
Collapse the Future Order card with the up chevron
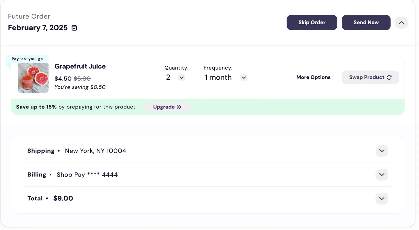point(401,23)
